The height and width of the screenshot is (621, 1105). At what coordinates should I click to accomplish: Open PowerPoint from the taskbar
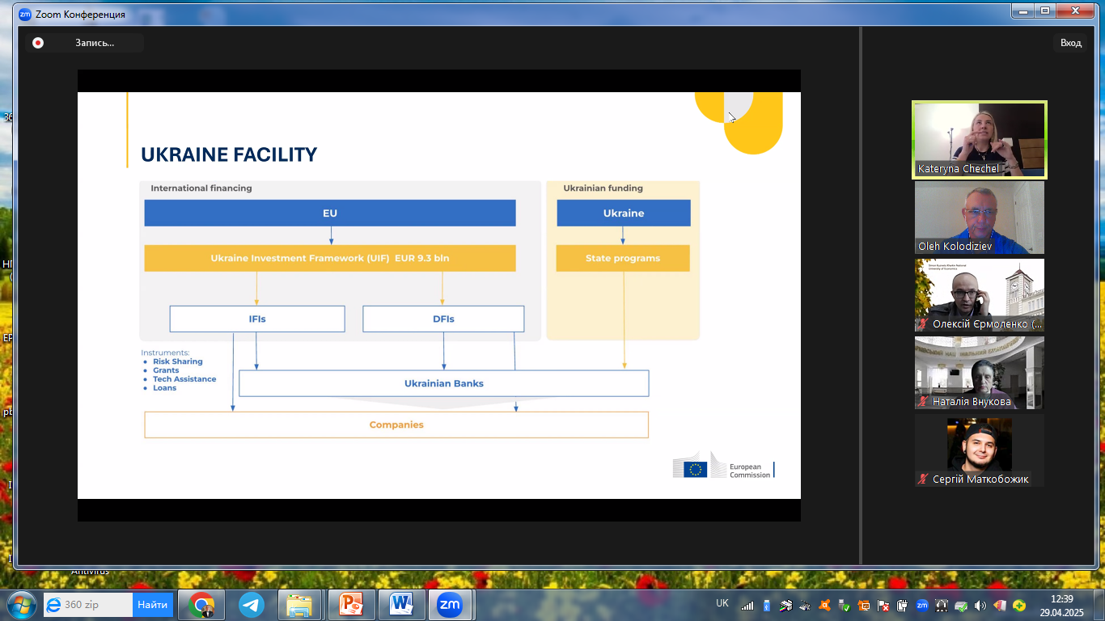point(351,604)
